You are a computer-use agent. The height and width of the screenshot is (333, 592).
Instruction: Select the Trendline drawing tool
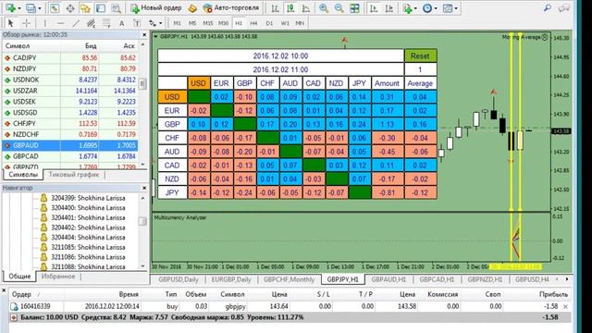tap(76, 23)
